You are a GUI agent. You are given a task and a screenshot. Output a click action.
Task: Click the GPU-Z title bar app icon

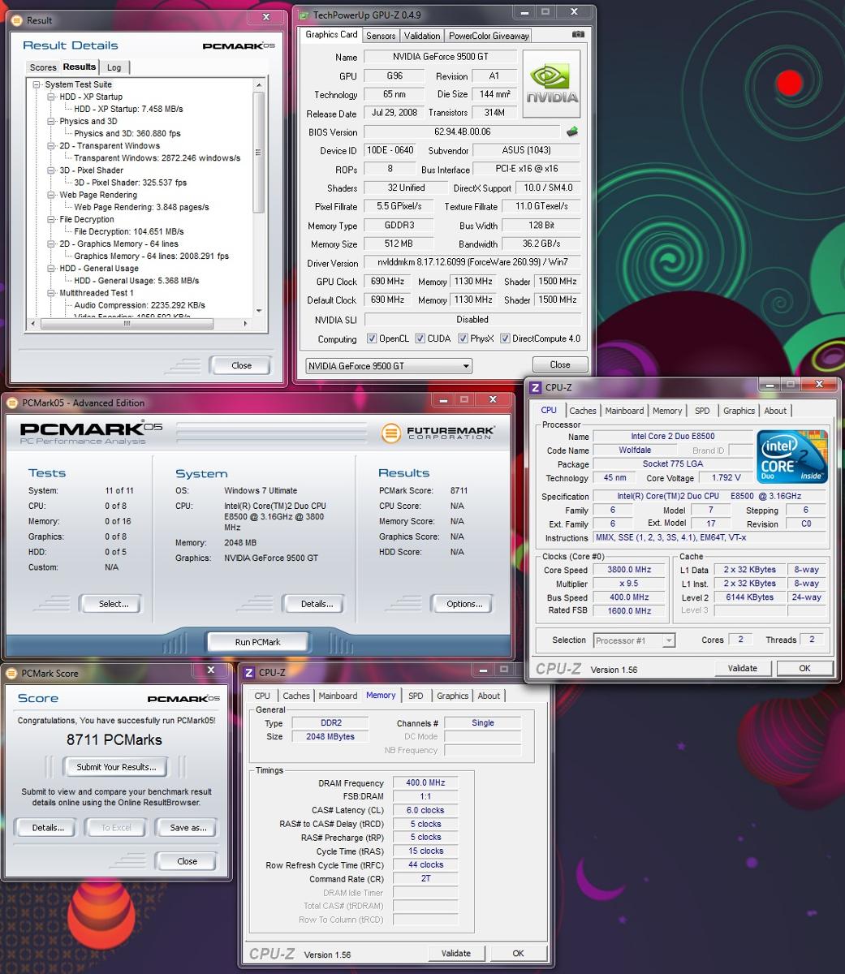pos(304,15)
